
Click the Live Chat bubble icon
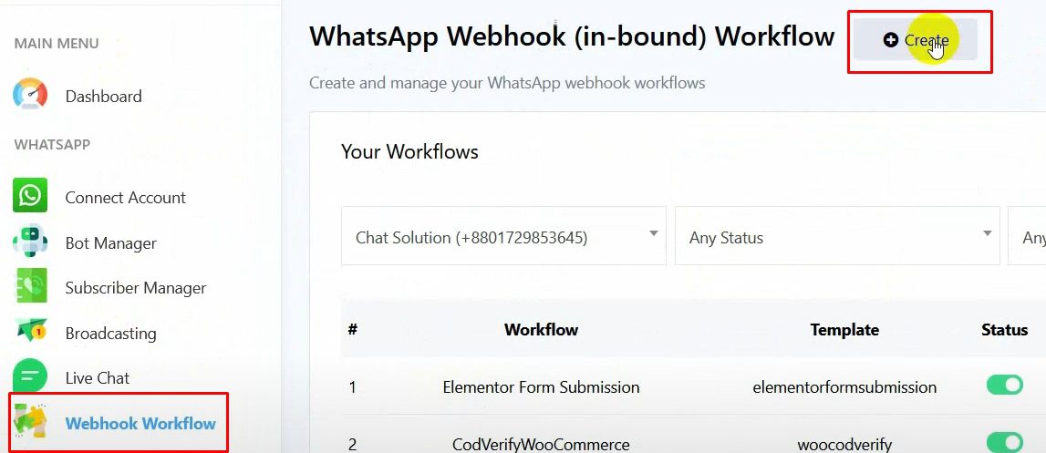point(30,377)
